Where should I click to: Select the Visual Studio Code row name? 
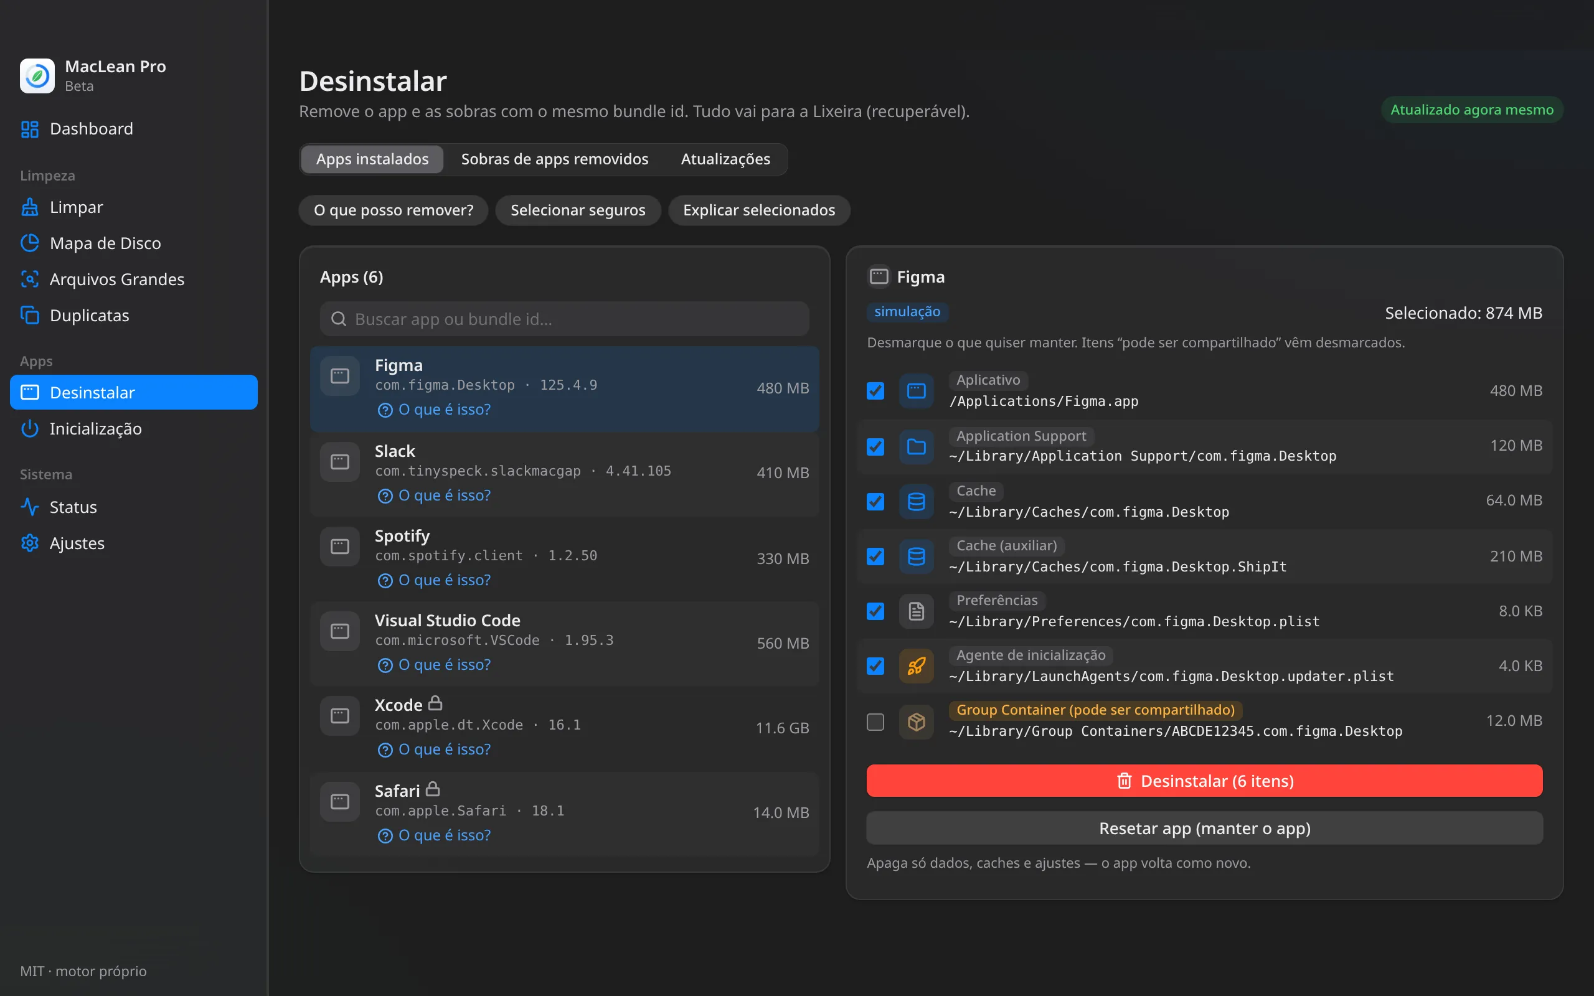447,621
